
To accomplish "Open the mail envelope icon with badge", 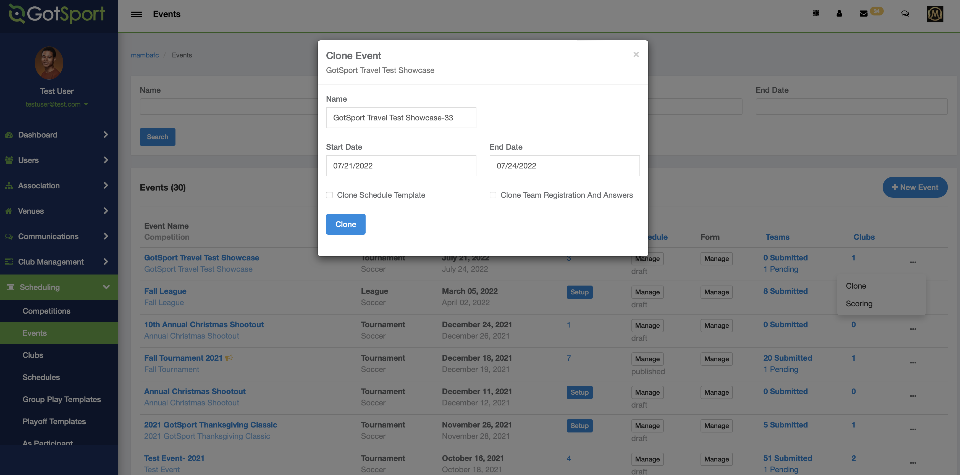I will 864,14.
